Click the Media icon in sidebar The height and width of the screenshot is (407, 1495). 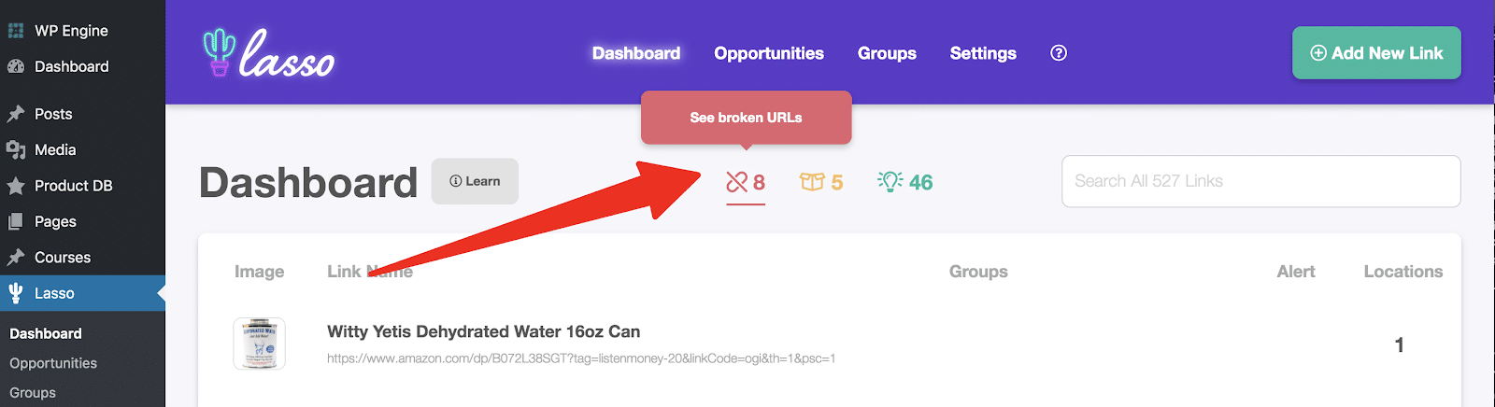[16, 149]
